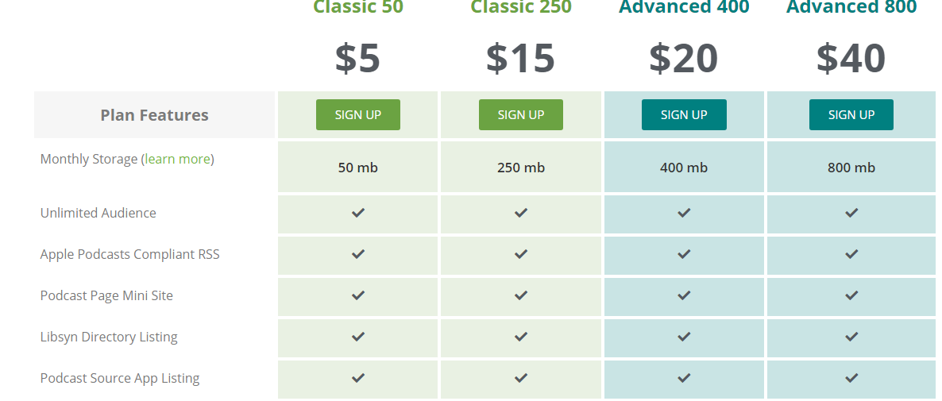Click Podcast Source App checkmark under Advanced 400
The height and width of the screenshot is (401, 942).
(684, 378)
